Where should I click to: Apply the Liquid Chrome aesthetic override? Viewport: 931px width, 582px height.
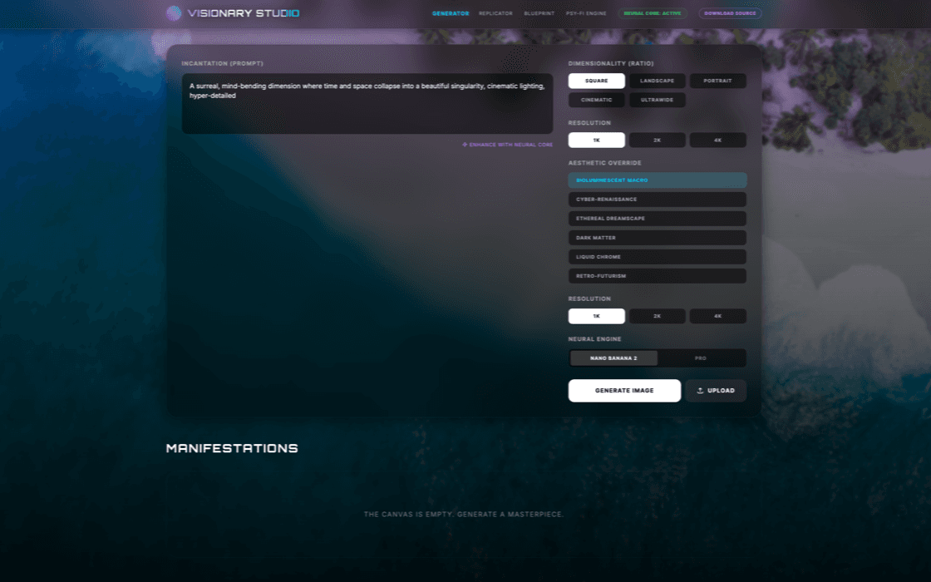click(x=657, y=257)
